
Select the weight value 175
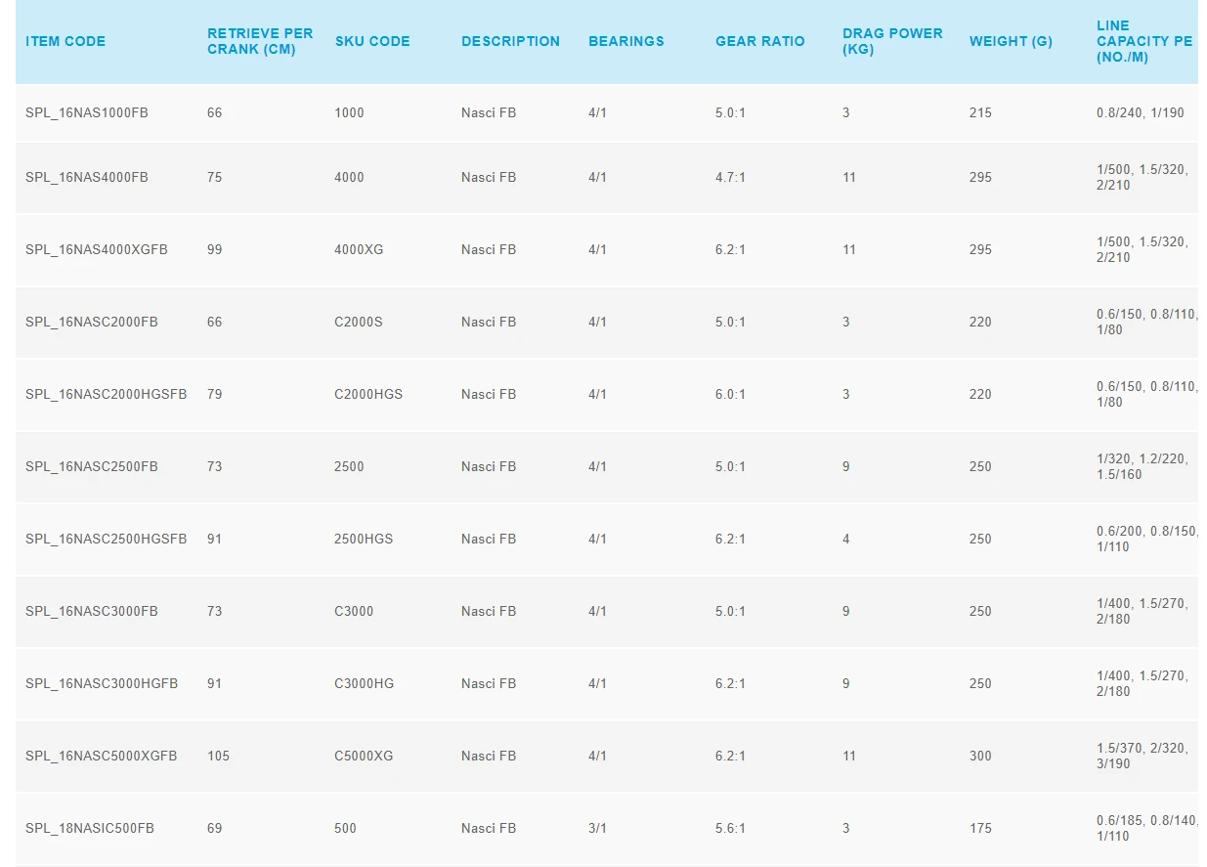click(x=980, y=828)
